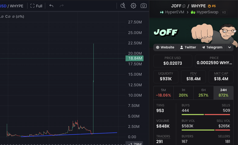The height and width of the screenshot is (145, 238).
Task: Click the redo arrow icon
Action: click(62, 6)
